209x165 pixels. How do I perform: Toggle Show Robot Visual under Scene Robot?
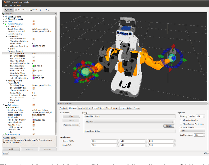pos(34,38)
